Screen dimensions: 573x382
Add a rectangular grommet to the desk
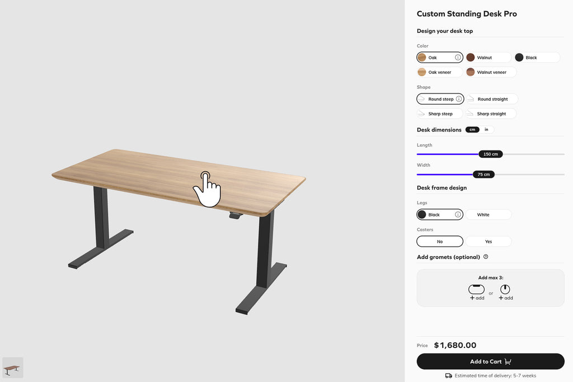tap(477, 293)
